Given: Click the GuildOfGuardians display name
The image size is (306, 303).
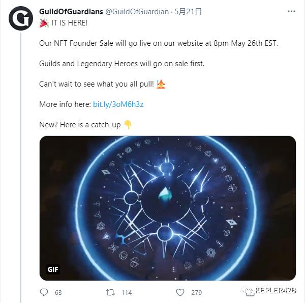Looking at the screenshot, I should [71, 12].
